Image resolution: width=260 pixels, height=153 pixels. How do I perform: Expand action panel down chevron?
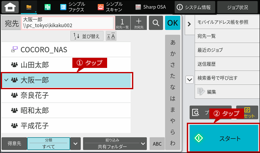click(189, 80)
